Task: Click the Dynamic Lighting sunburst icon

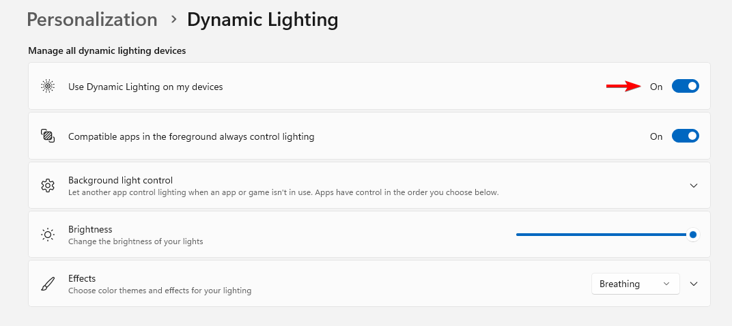Action: click(x=48, y=87)
